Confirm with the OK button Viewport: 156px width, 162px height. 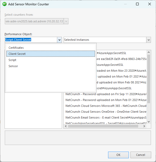click(118, 155)
